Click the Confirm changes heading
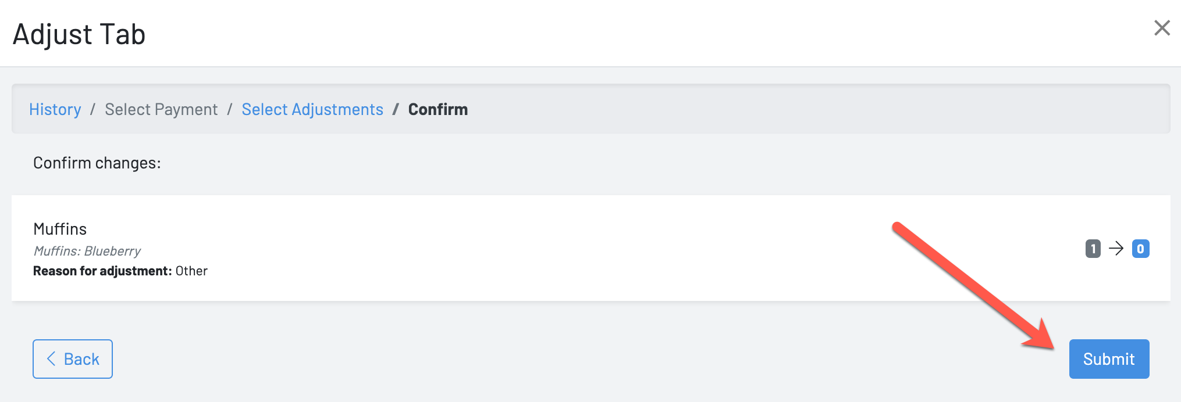Viewport: 1181px width, 402px height. pyautogui.click(x=97, y=163)
